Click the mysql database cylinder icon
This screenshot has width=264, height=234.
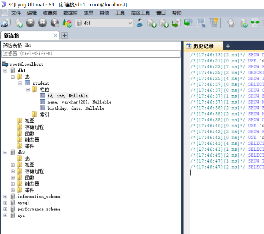[13, 203]
